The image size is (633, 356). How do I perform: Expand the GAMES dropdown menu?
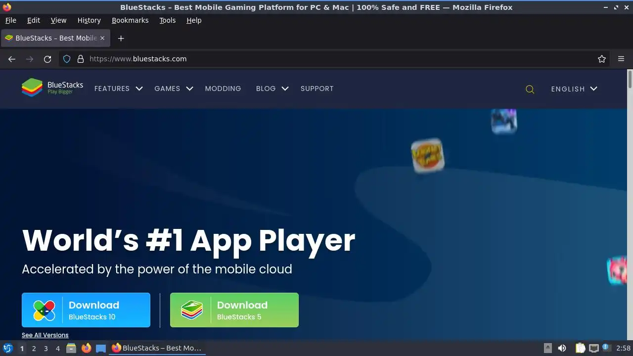click(174, 89)
